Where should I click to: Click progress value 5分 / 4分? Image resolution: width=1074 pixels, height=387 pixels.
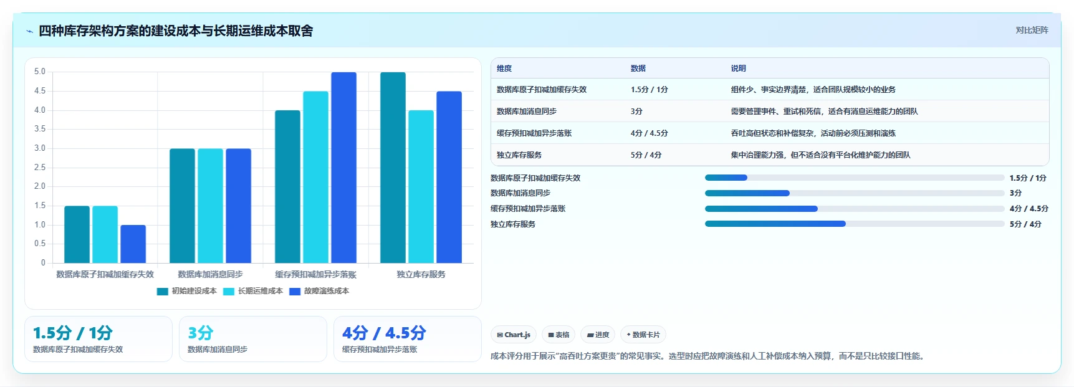point(1026,224)
